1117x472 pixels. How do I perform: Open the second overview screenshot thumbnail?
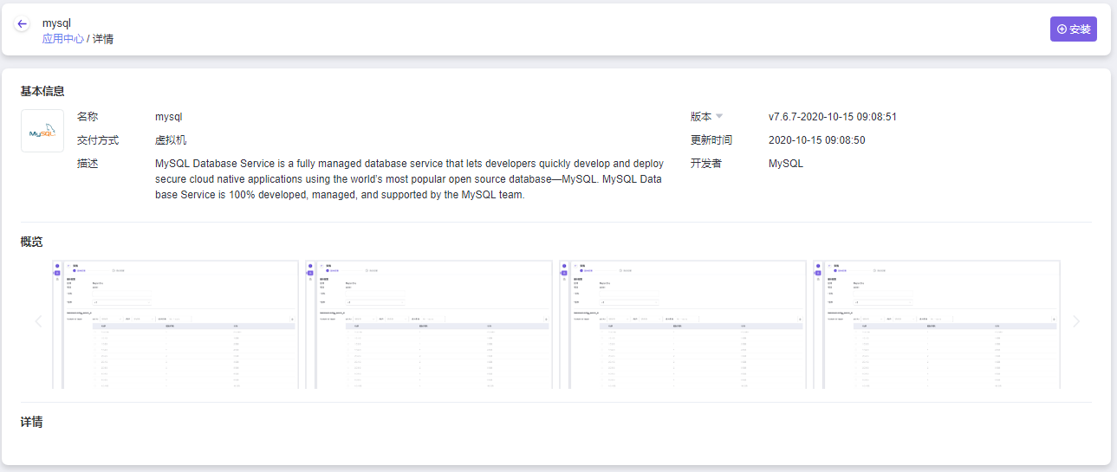point(430,324)
